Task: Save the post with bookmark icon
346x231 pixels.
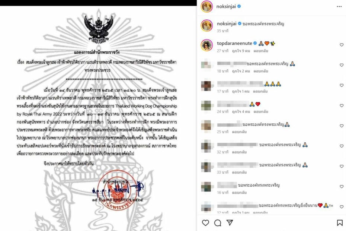Action: point(340,223)
